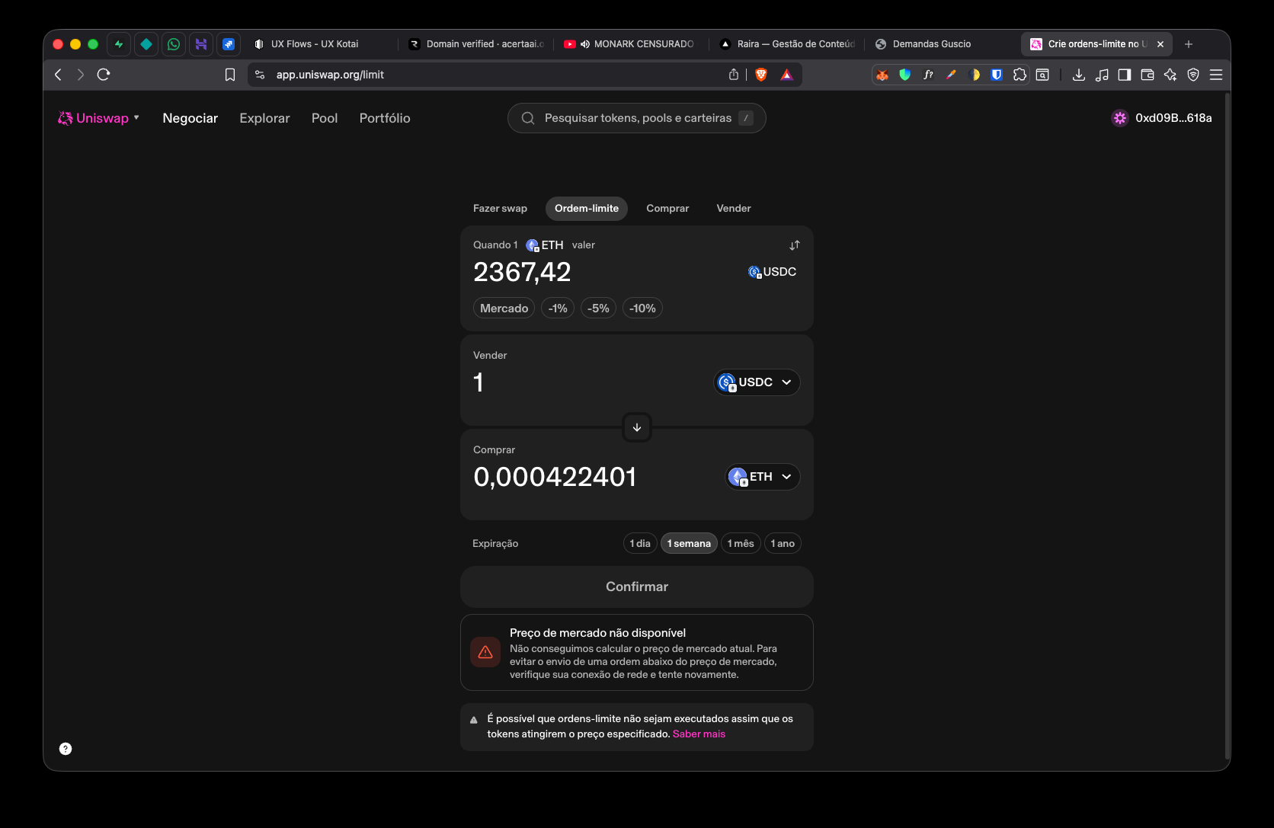Image resolution: width=1274 pixels, height=828 pixels.
Task: Open the help question mark icon
Action: [x=66, y=749]
